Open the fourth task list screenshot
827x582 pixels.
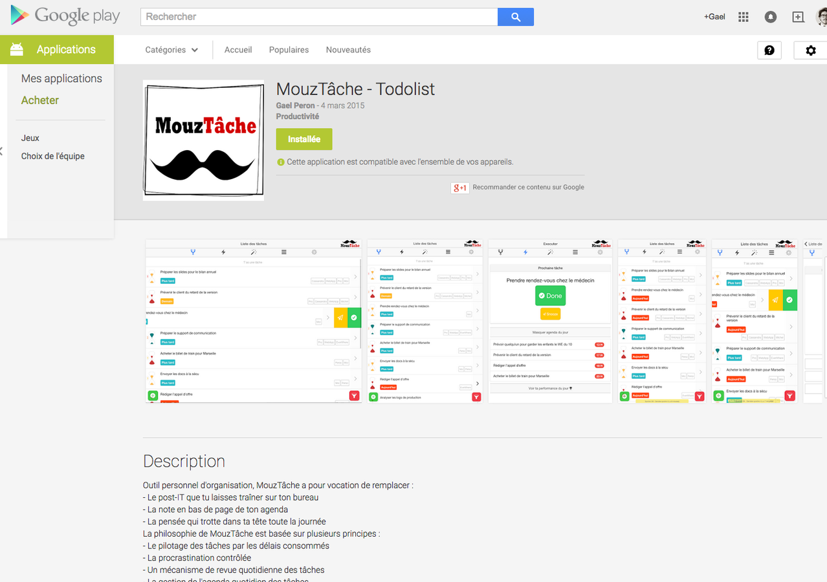[661, 321]
